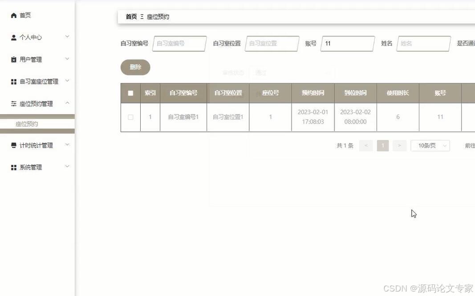Open the 10条/页 page size dropdown

[430, 146]
